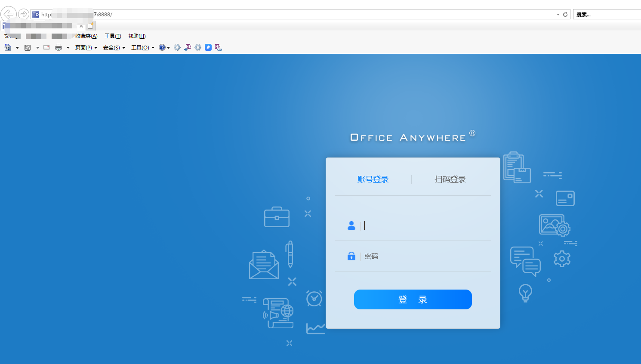Open a new tab with blank page button
The height and width of the screenshot is (364, 641).
[91, 25]
